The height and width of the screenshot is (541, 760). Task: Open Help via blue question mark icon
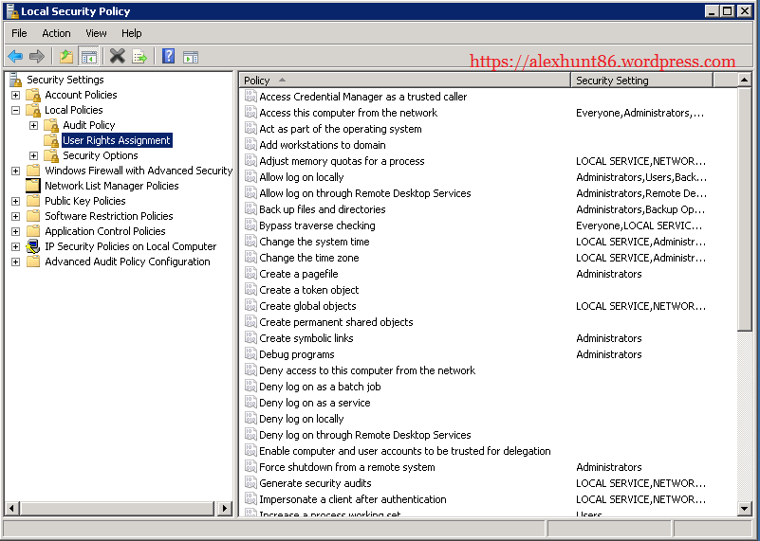tap(168, 57)
